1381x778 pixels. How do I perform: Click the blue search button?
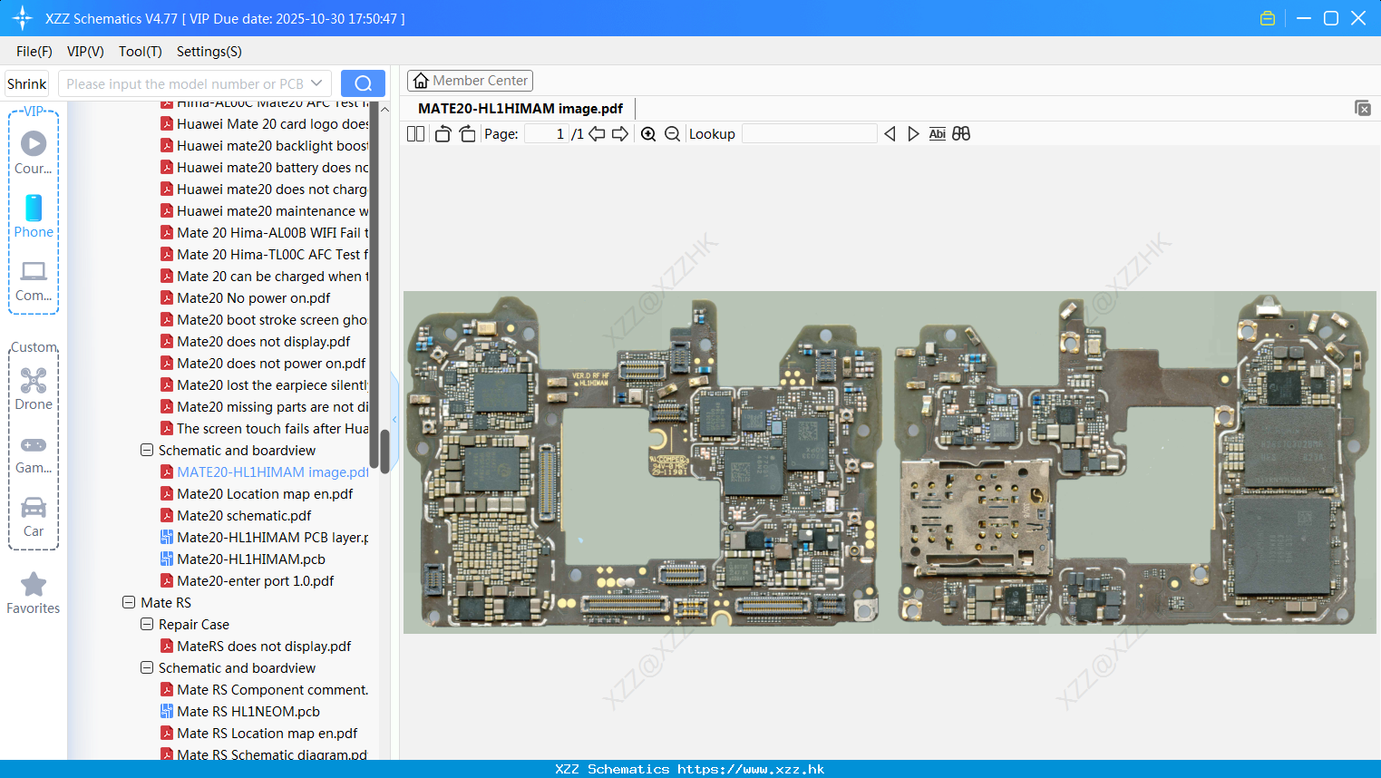point(363,83)
